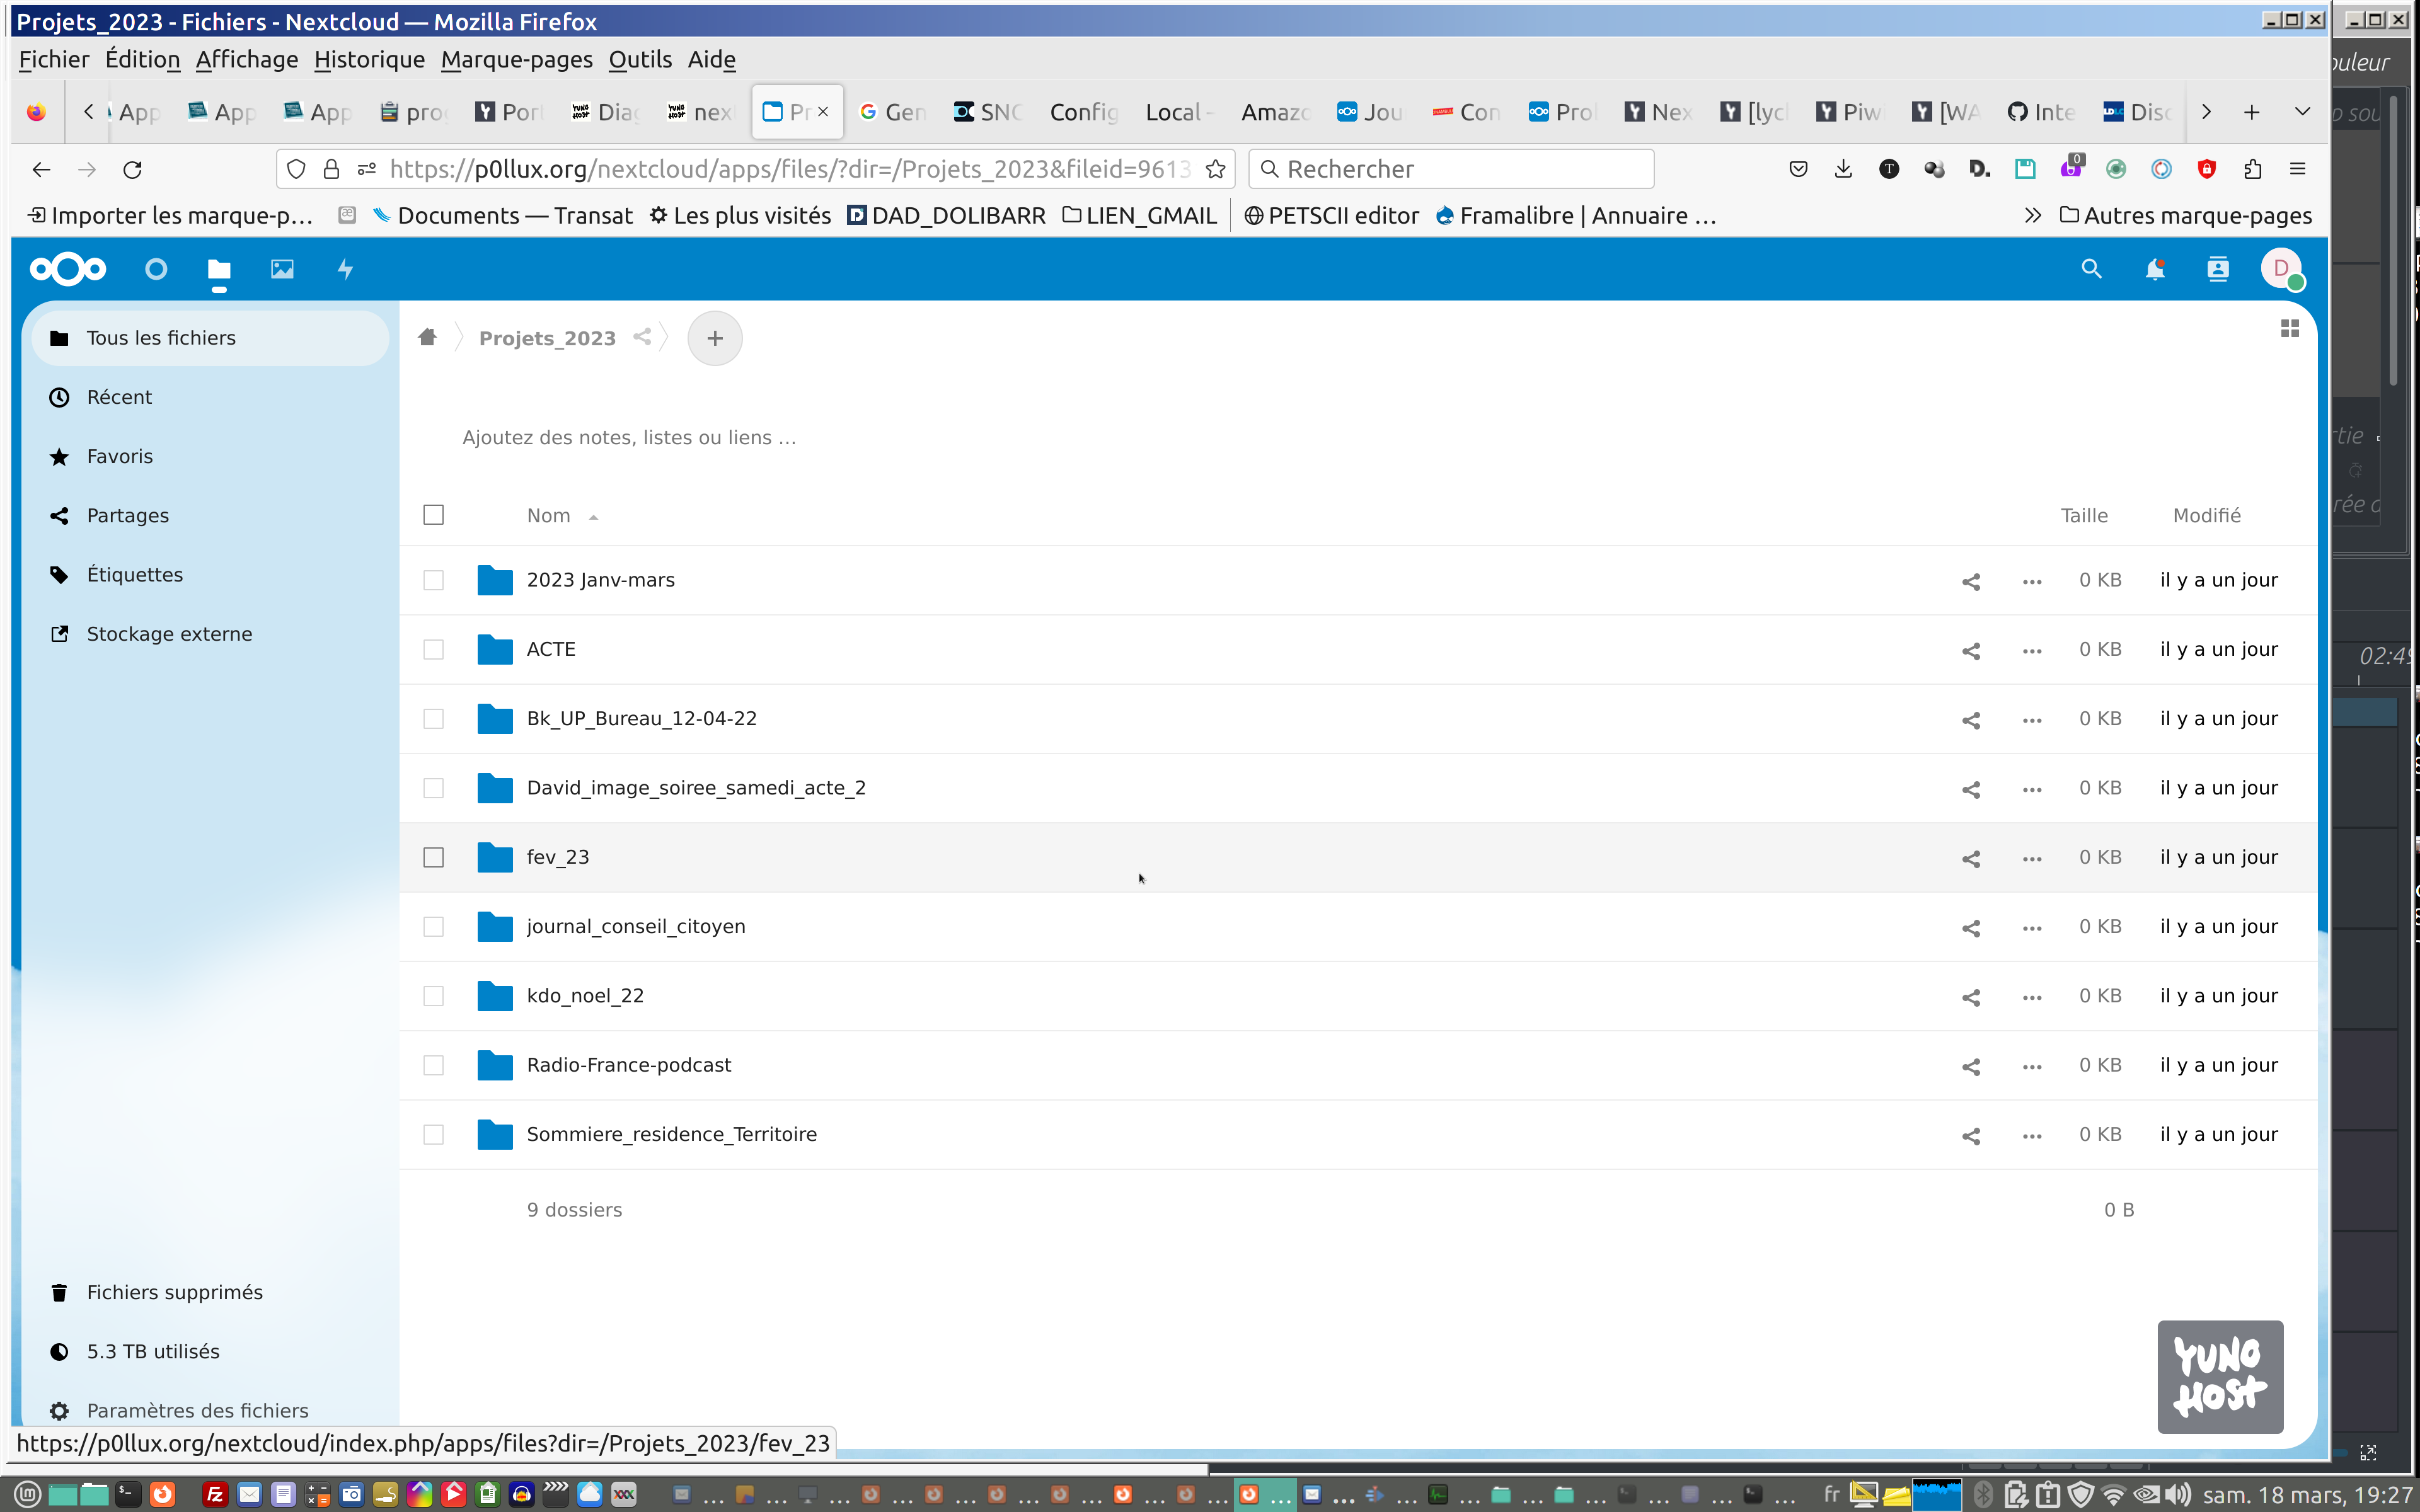This screenshot has height=1512, width=2420.
Task: Show more bookmarks overflow chevron
Action: [x=2032, y=216]
